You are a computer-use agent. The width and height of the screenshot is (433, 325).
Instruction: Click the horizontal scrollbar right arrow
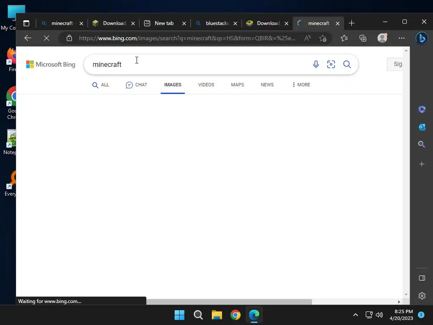click(399, 302)
